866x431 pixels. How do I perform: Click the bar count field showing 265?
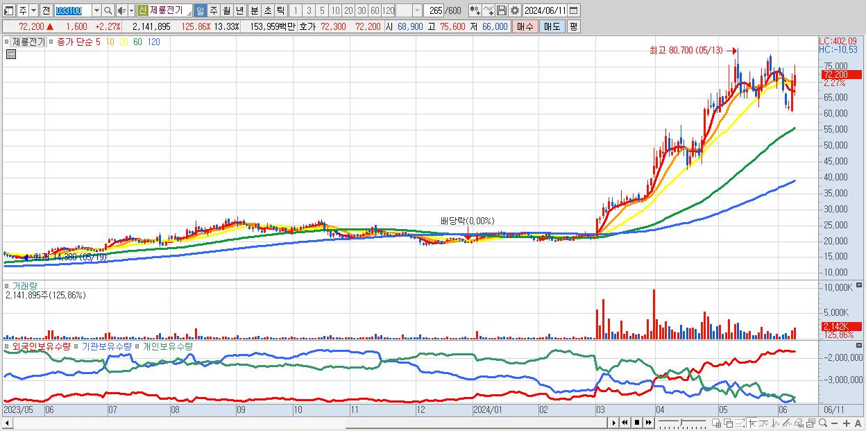(434, 10)
